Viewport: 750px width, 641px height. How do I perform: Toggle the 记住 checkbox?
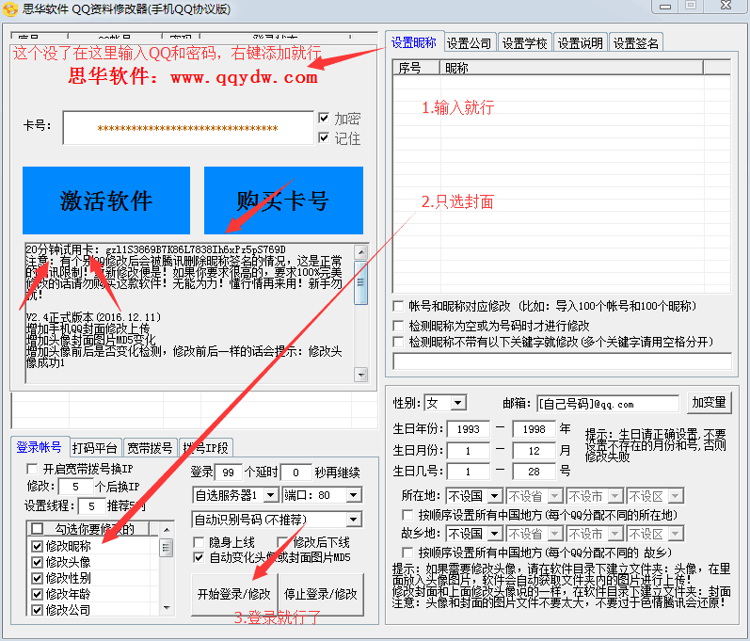[324, 137]
